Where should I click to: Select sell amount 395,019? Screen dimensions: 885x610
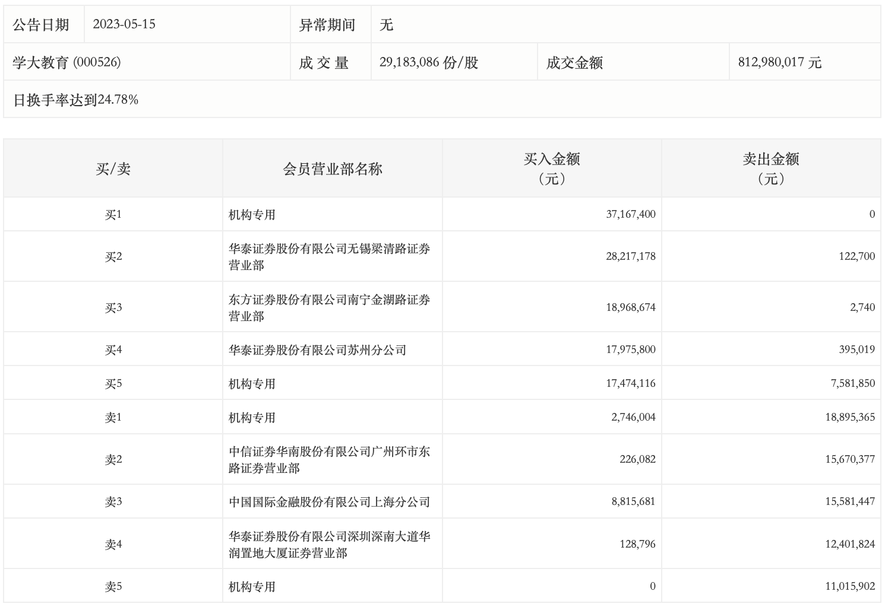857,350
